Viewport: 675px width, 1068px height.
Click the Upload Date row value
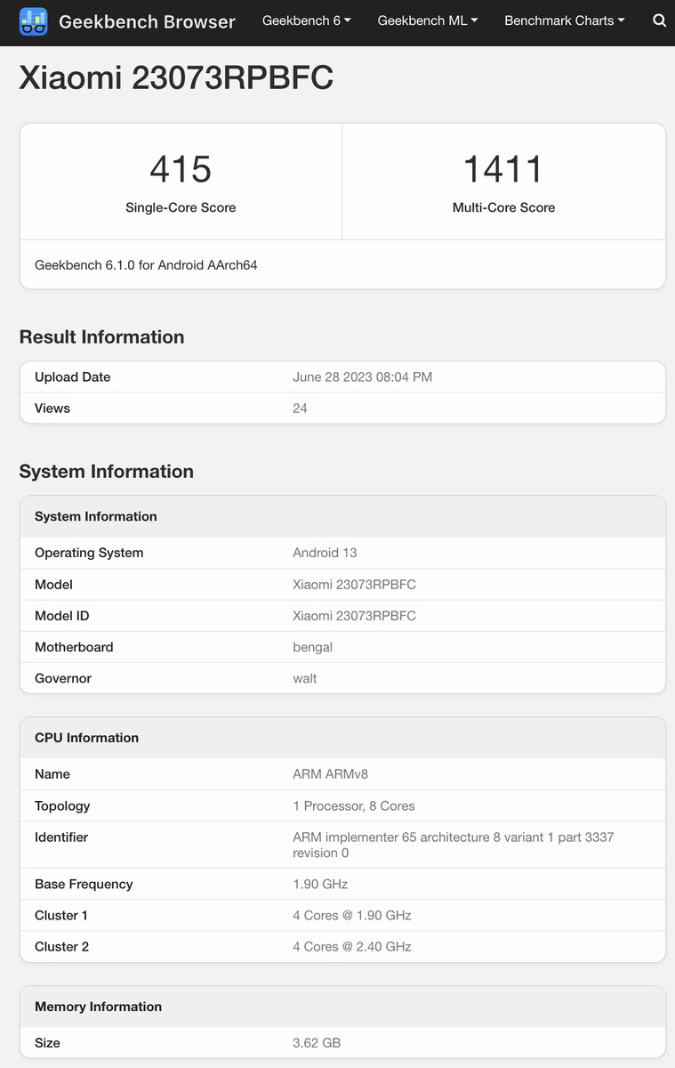click(x=362, y=376)
